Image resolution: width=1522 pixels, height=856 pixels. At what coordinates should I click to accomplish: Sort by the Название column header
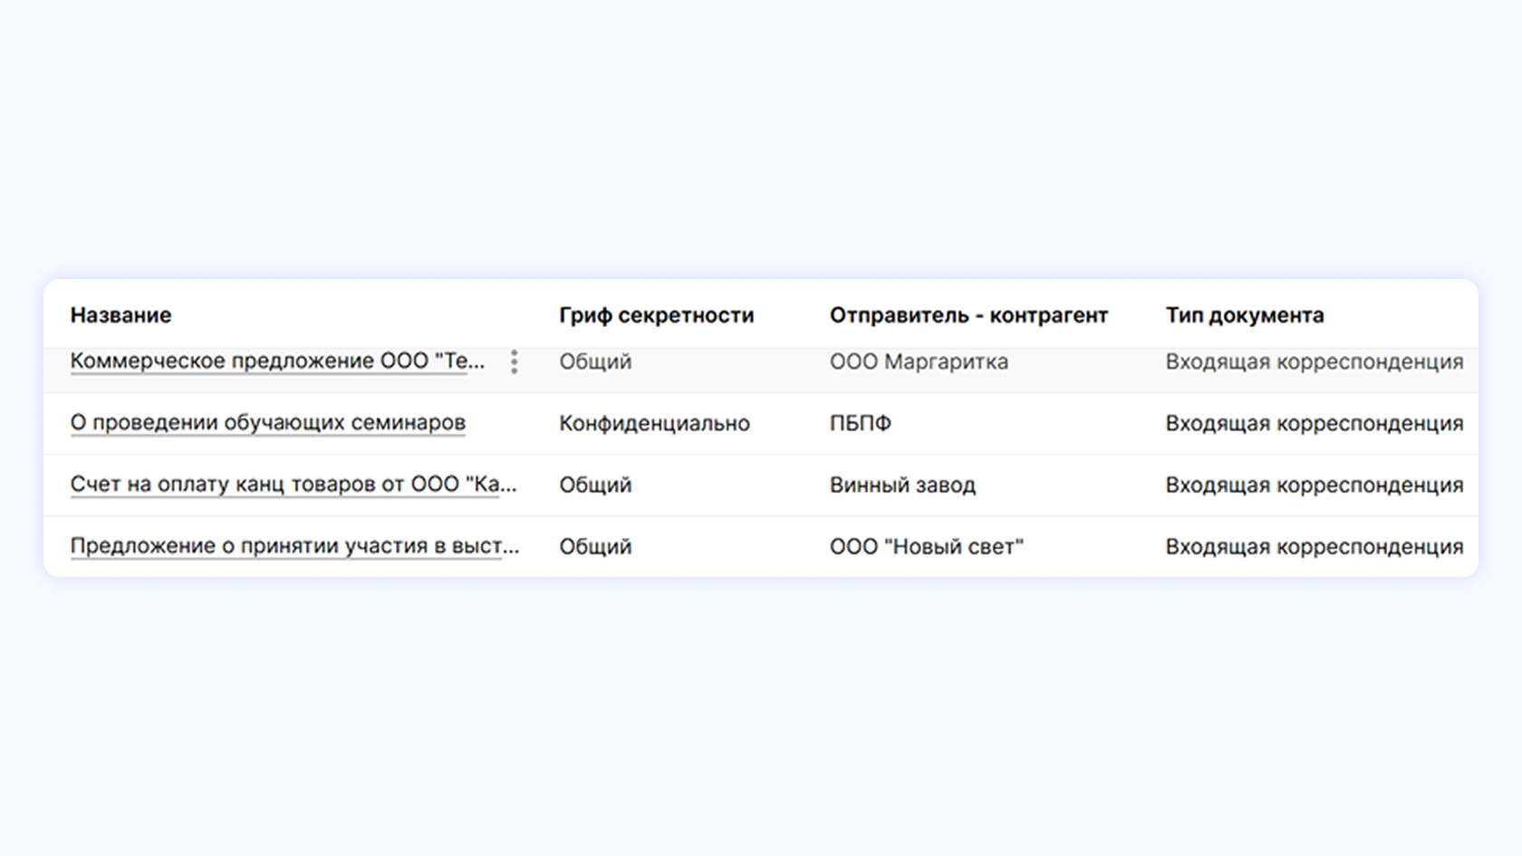pos(120,315)
